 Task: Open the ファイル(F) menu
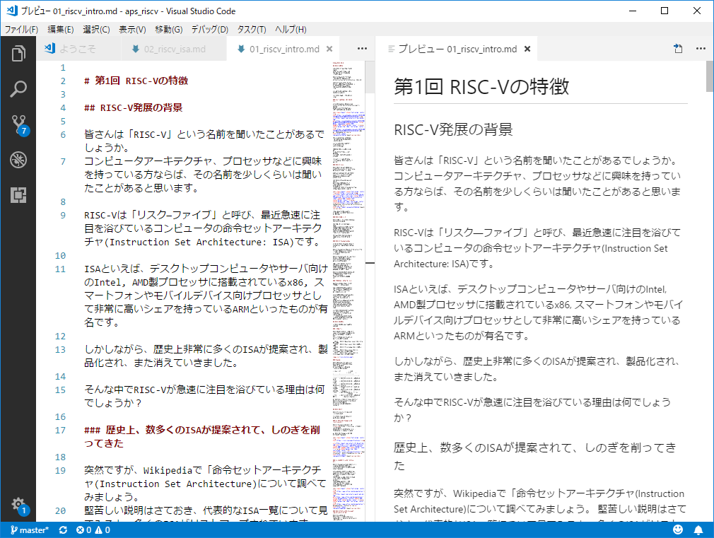click(21, 30)
